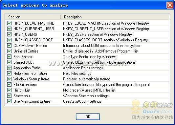Viewport: 175px width, 125px height.
Task: Select the StartMenu label
Action: tap(22, 96)
